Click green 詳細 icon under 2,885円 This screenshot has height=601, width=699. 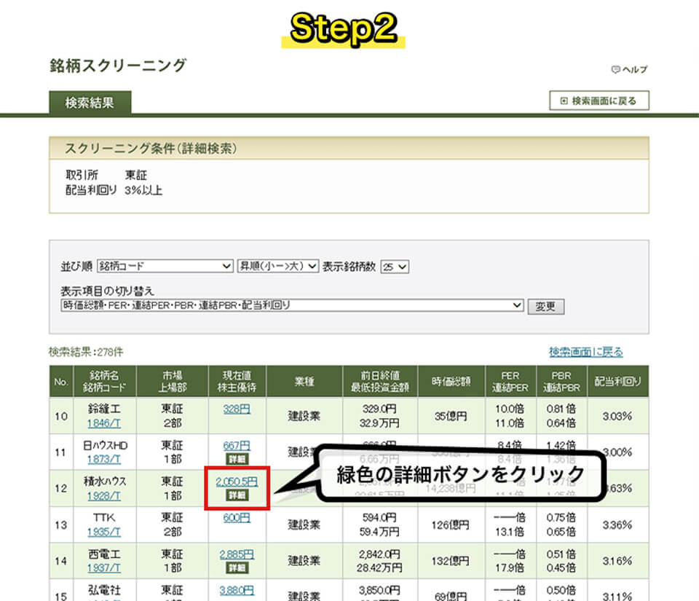click(237, 567)
